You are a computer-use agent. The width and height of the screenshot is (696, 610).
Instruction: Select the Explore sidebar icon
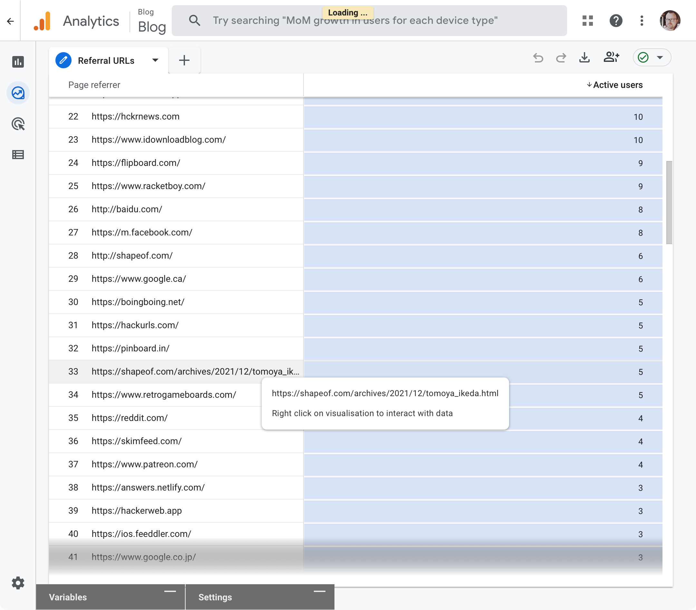coord(18,93)
